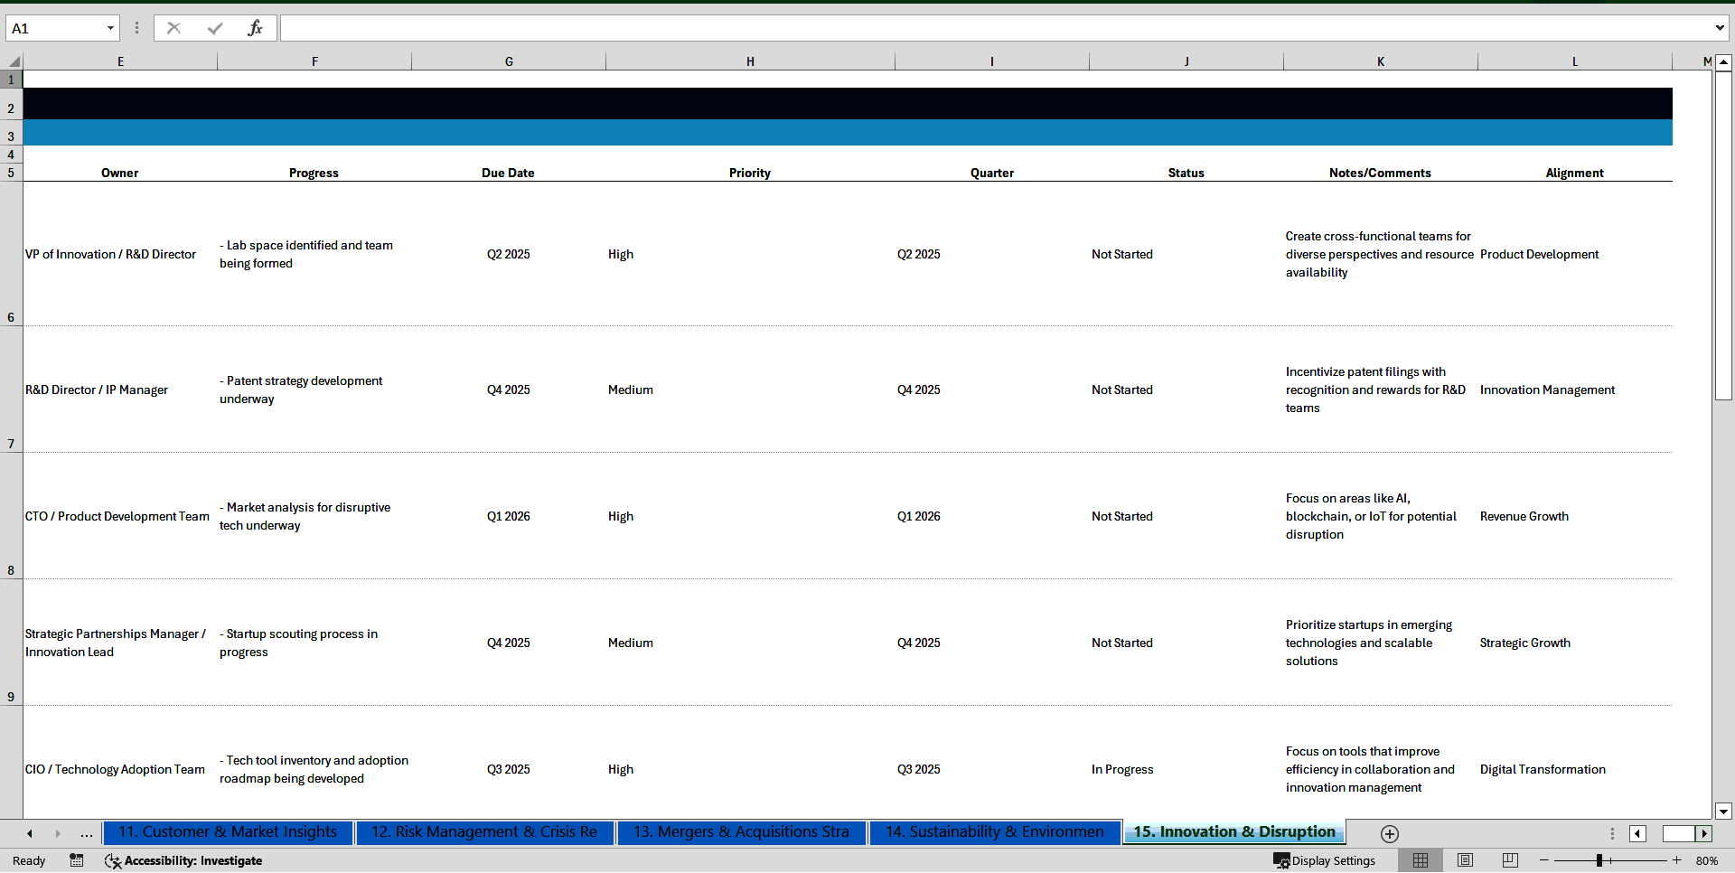Open Page Break Preview mode

coord(1509,860)
